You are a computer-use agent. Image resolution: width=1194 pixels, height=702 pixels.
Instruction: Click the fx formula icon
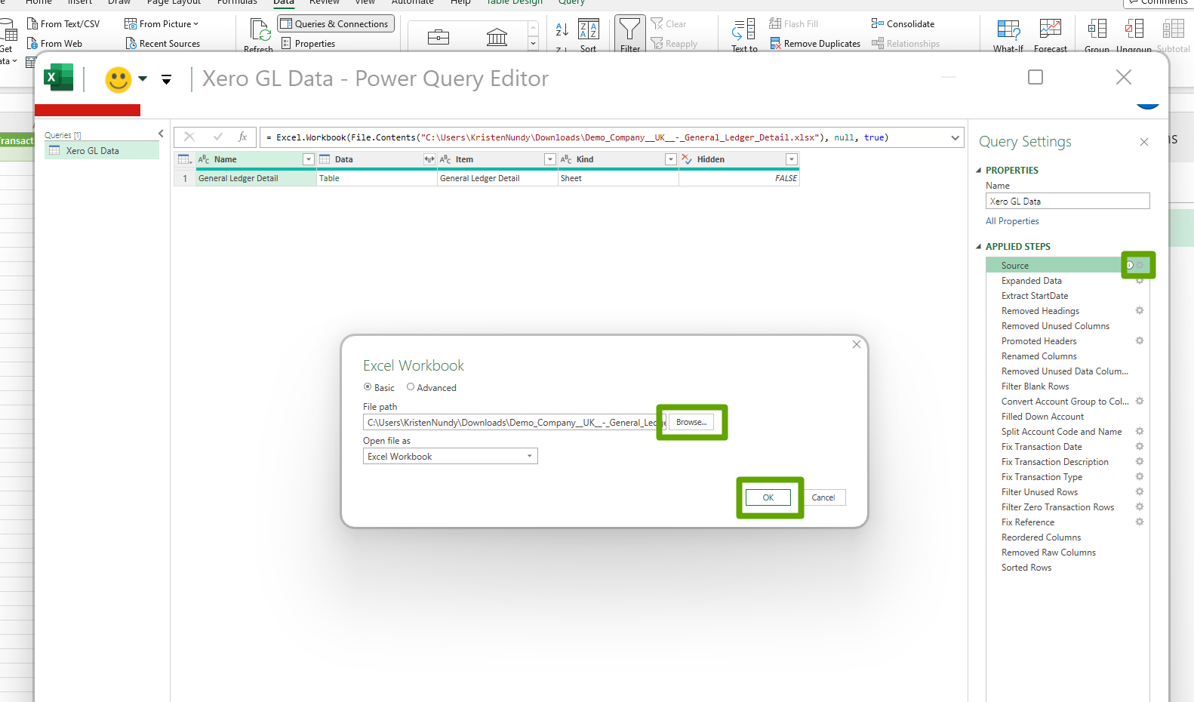point(242,137)
